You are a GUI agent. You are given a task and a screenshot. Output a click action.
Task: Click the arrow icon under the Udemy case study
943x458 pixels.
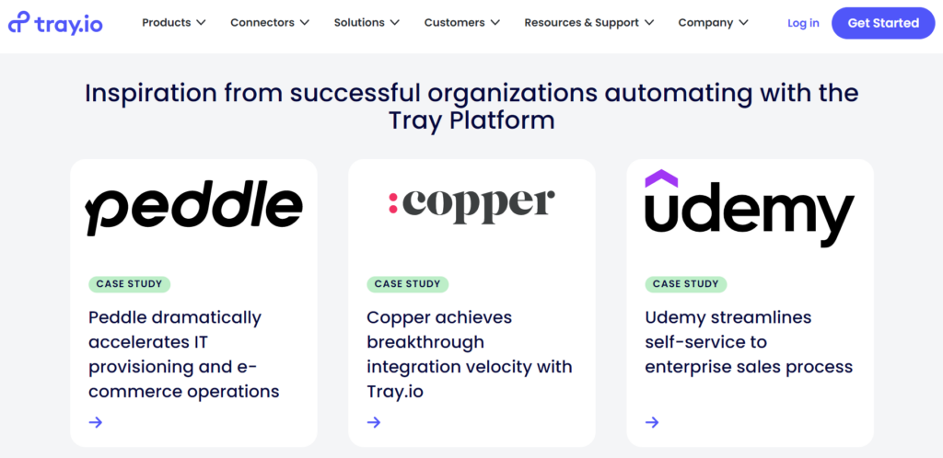[652, 422]
